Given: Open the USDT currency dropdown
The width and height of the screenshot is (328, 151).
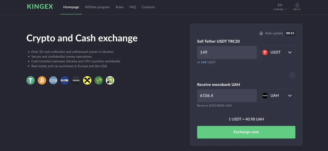Looking at the screenshot, I should [290, 52].
